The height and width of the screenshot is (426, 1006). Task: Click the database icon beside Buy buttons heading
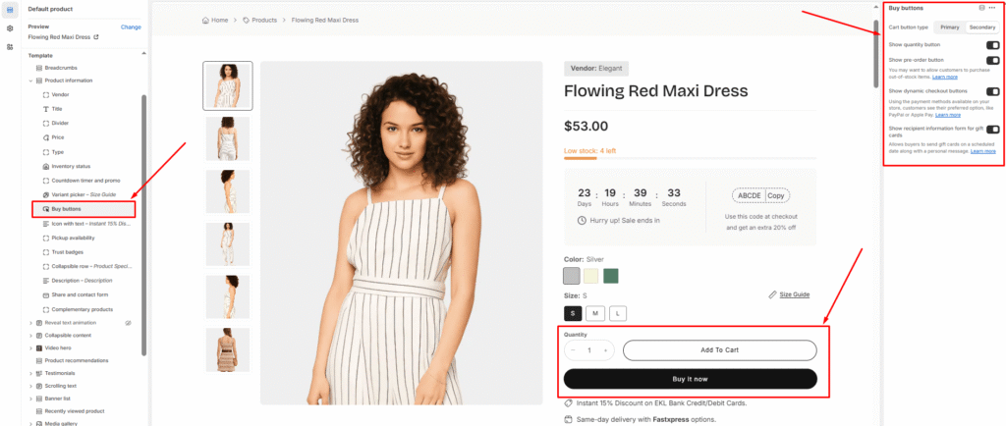(x=982, y=8)
